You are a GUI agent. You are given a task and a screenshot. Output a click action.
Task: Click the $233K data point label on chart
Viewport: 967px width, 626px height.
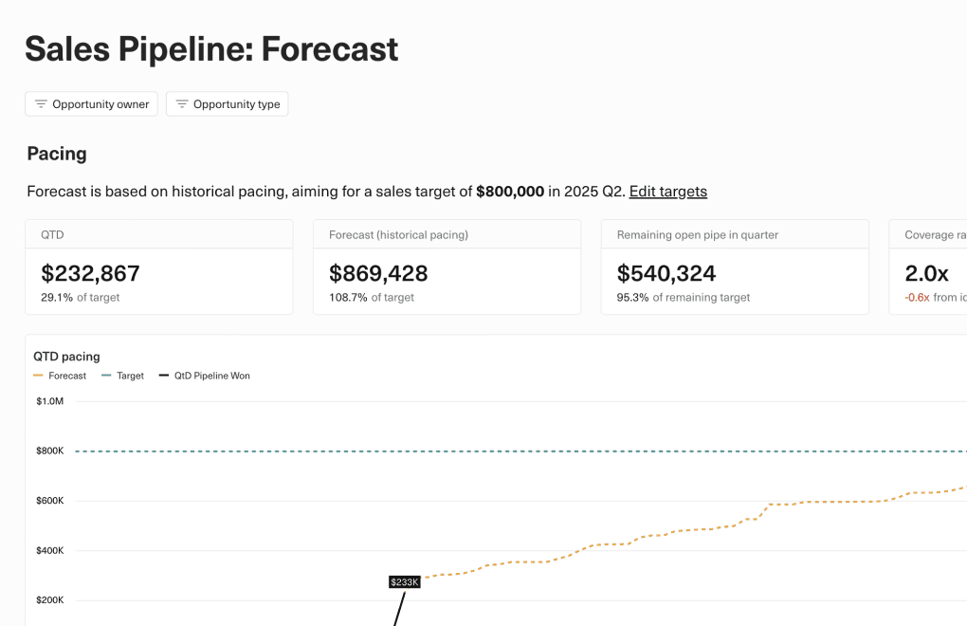pos(404,581)
